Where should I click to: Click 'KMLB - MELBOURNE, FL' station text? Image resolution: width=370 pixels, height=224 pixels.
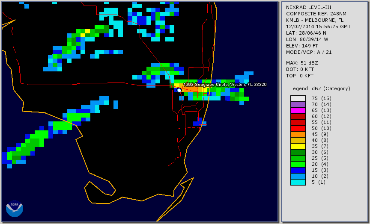pos(315,20)
